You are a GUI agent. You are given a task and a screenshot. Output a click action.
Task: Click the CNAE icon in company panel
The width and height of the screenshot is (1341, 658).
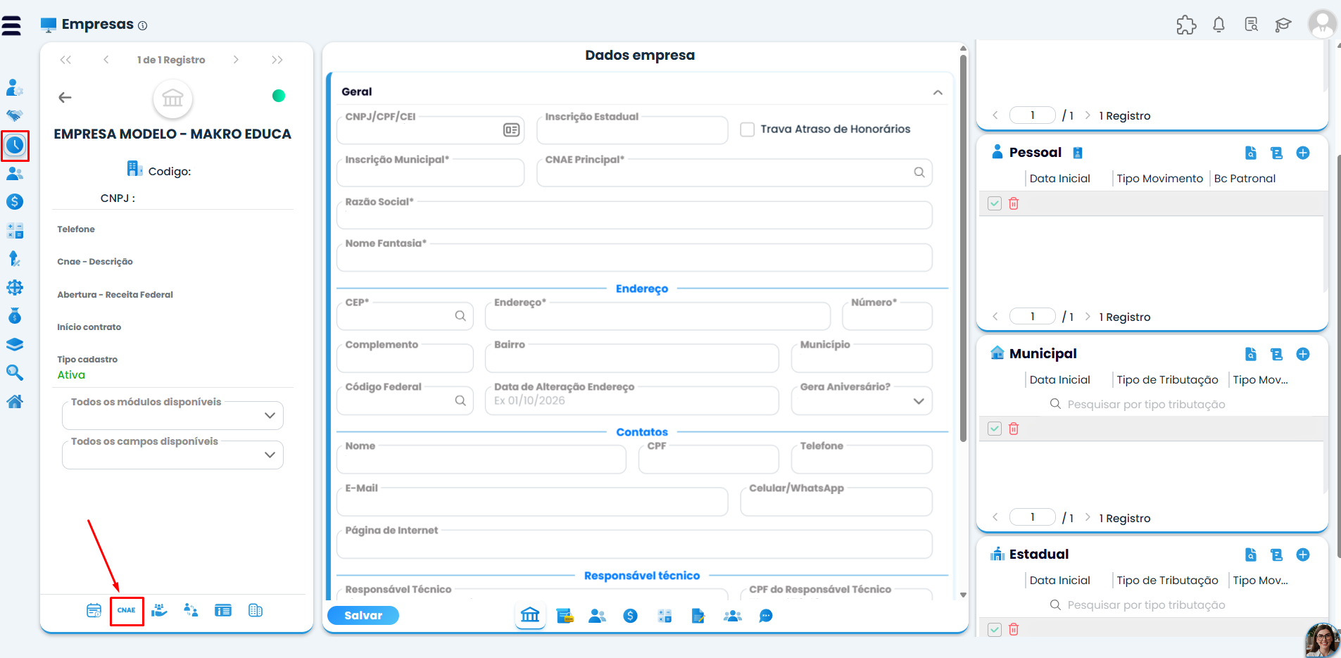(127, 611)
